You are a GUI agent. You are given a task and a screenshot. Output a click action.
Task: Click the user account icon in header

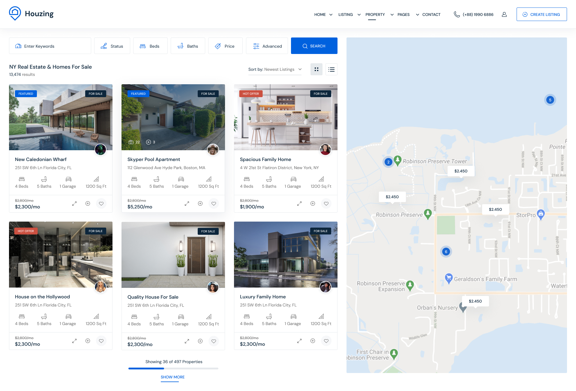point(504,14)
